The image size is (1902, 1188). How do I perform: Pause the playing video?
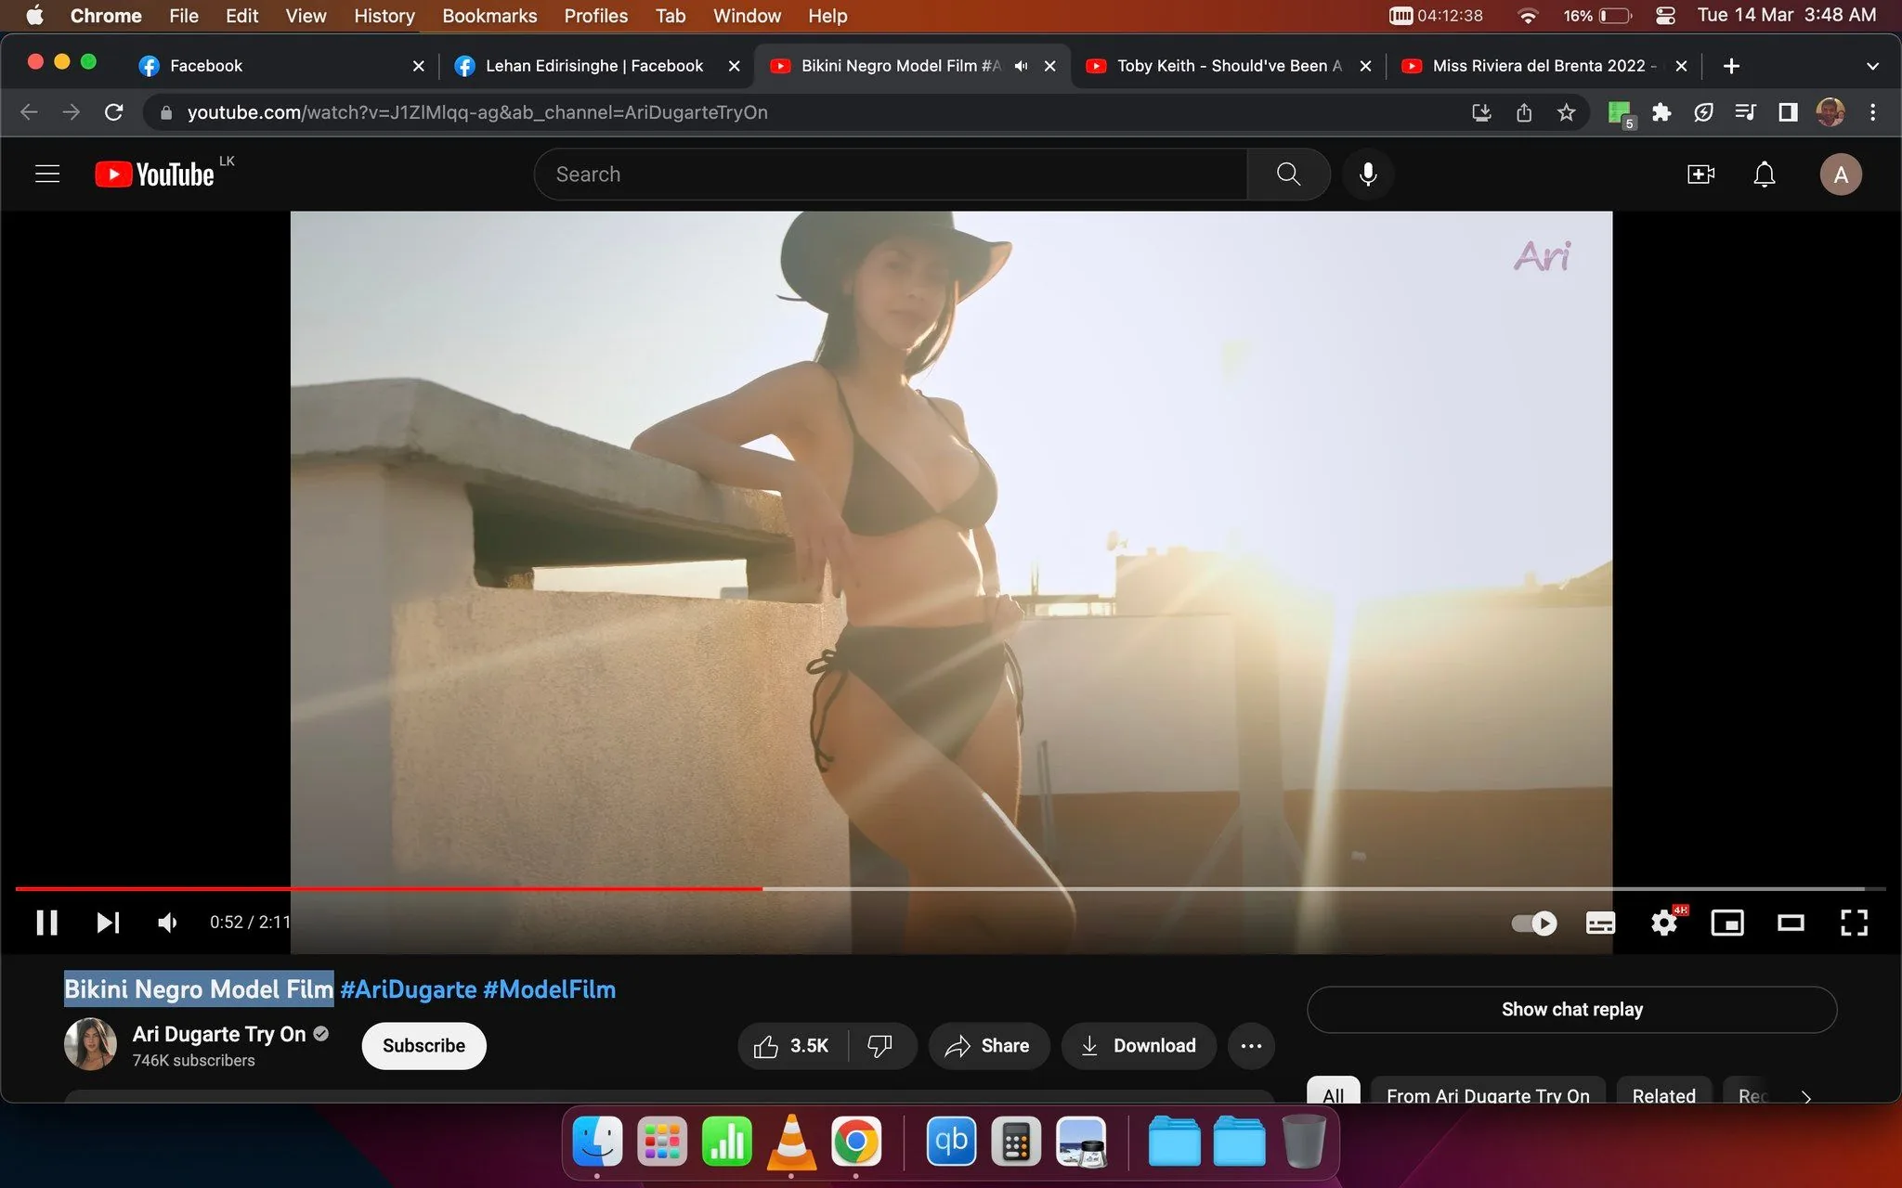point(46,922)
